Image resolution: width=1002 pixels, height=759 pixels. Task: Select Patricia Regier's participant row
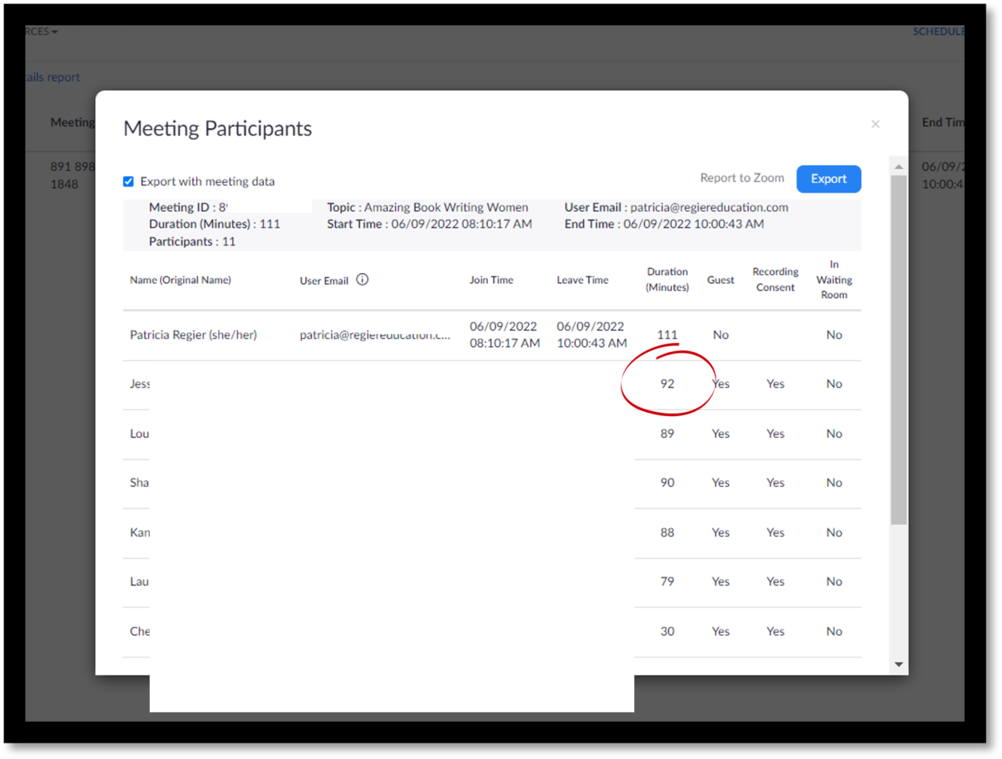(445, 334)
